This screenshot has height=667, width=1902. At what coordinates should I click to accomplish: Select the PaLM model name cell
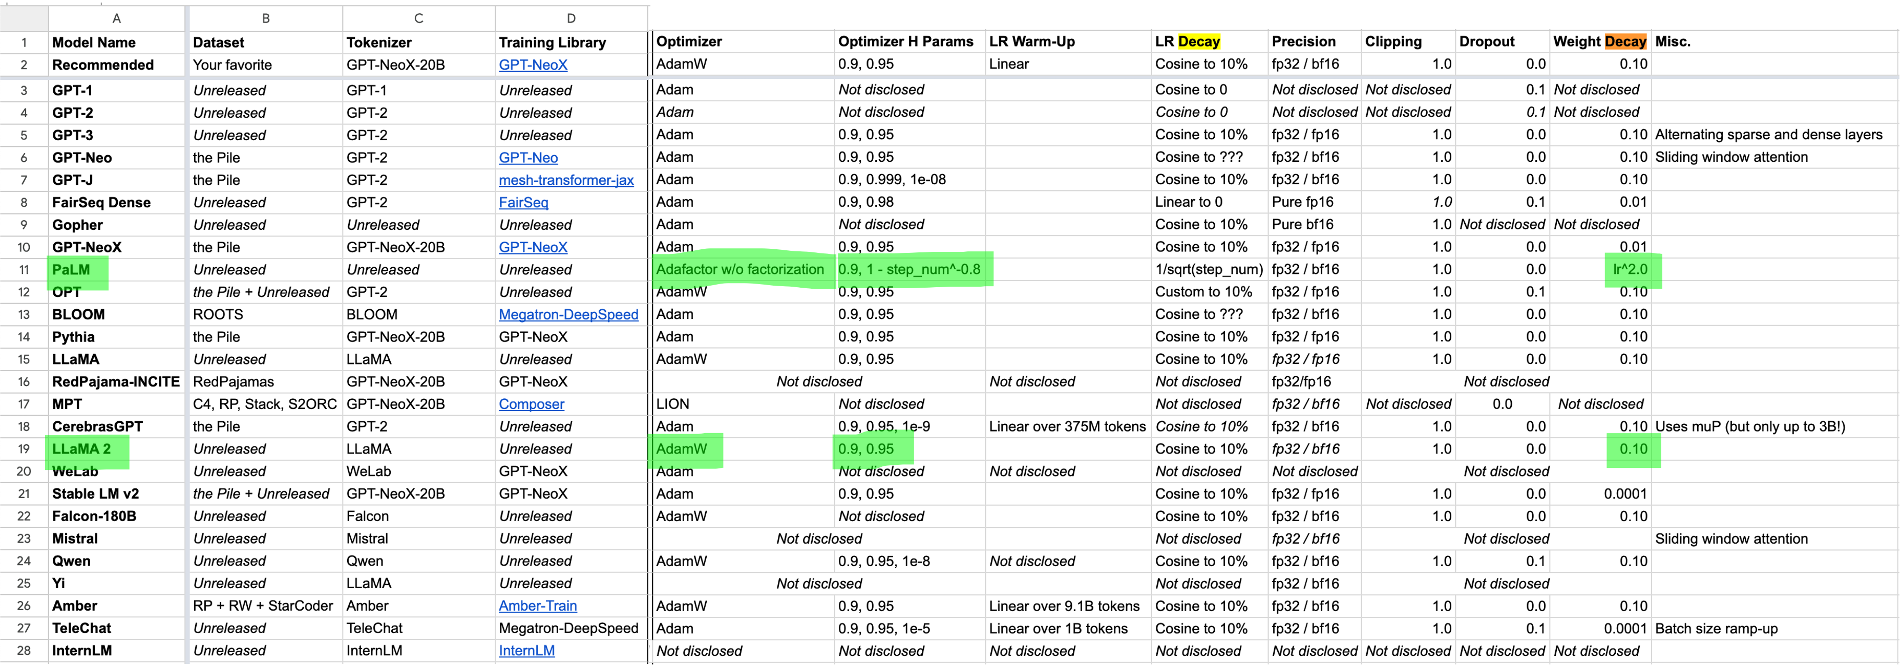click(116, 270)
